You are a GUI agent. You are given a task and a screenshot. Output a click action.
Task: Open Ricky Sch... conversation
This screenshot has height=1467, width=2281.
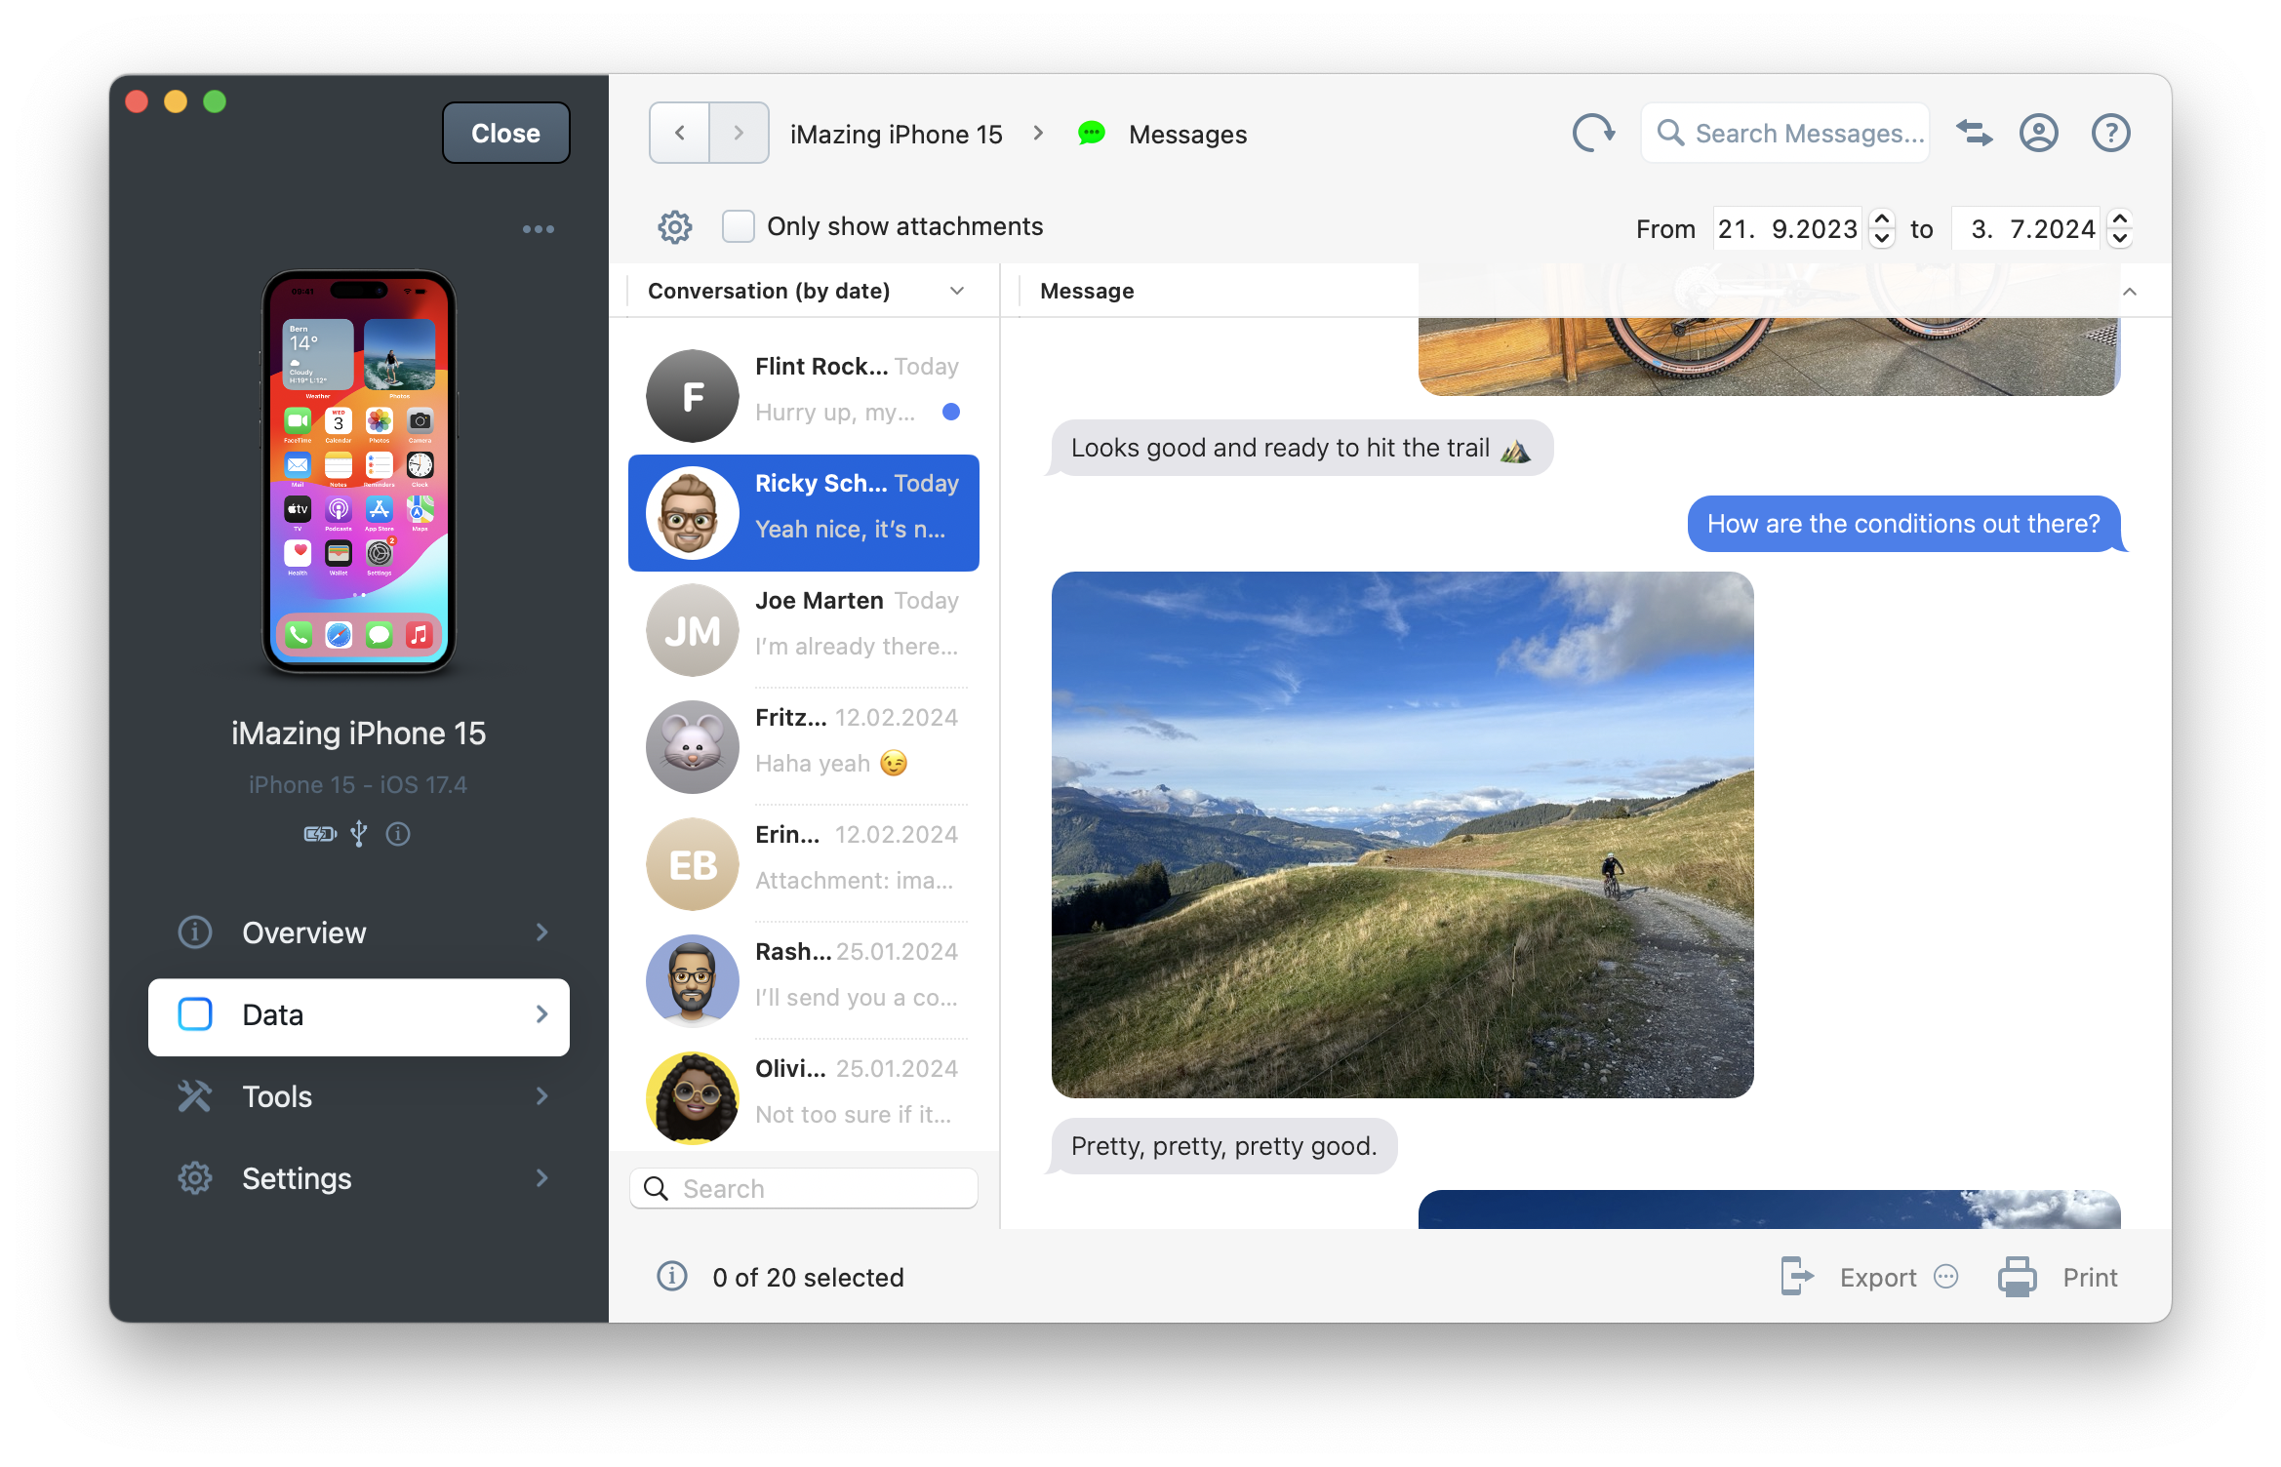pos(804,513)
